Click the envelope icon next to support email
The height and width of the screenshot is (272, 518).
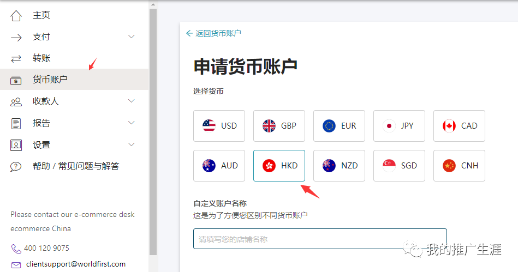[16, 265]
